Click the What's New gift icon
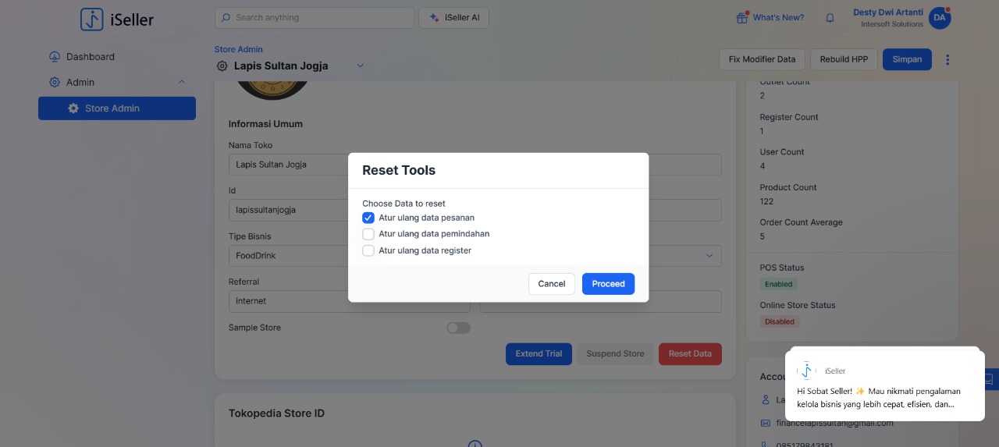This screenshot has width=999, height=447. click(742, 17)
